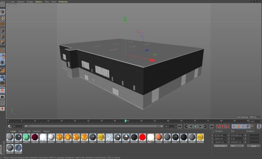The width and height of the screenshot is (262, 159).
Task: Switch to Edges mode in left toolbar
Action: (x=2, y=36)
